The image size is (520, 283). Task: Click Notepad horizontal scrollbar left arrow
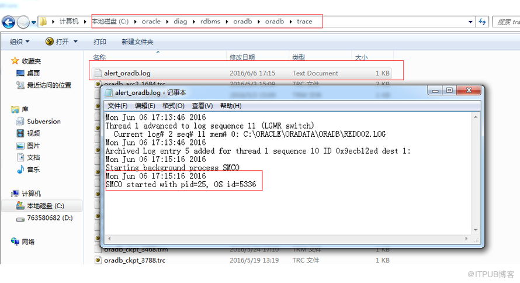click(x=109, y=239)
